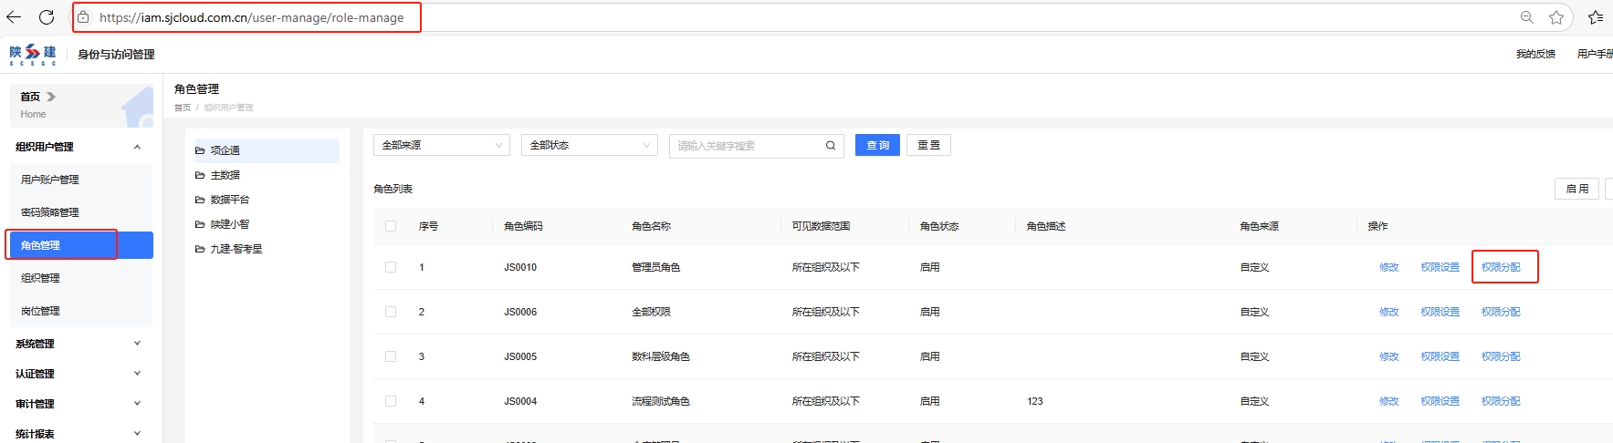Select the checkbox for row JS0005
Screen dimensions: 1613x443
pyautogui.click(x=391, y=356)
